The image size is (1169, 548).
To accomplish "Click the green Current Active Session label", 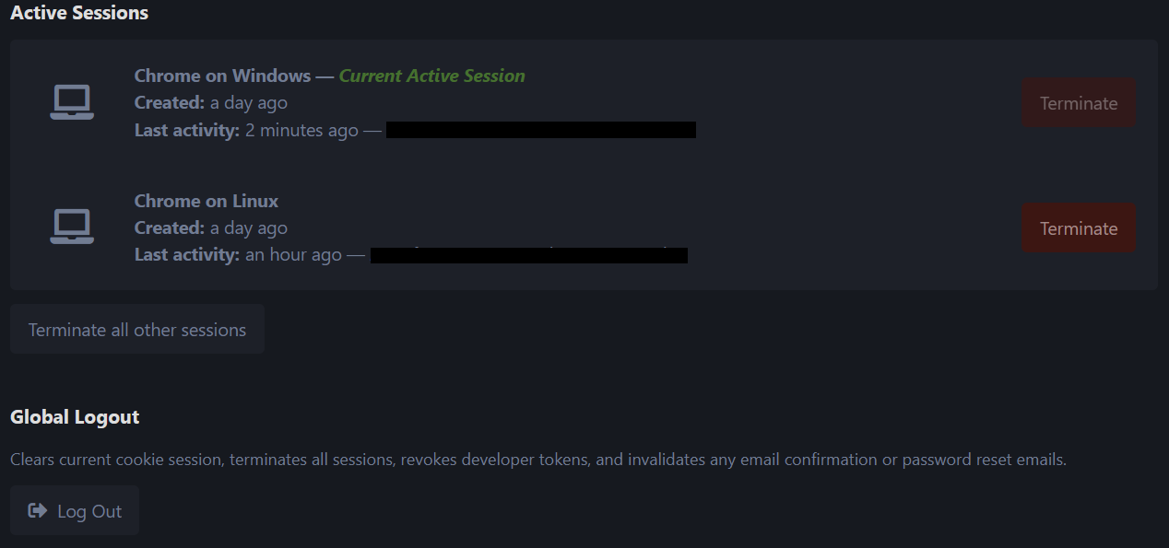I will click(432, 76).
